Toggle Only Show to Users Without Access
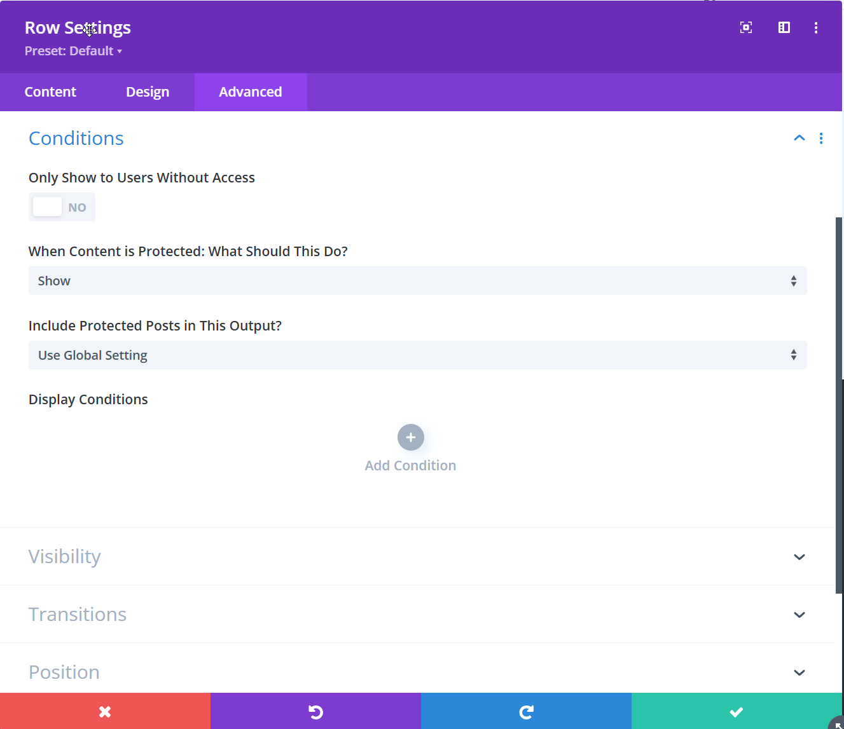Screen dimensions: 844x729 62,207
